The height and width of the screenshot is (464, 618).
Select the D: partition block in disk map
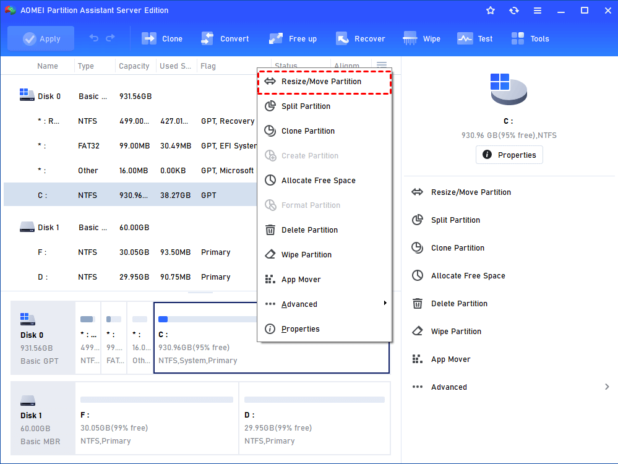pos(314,418)
